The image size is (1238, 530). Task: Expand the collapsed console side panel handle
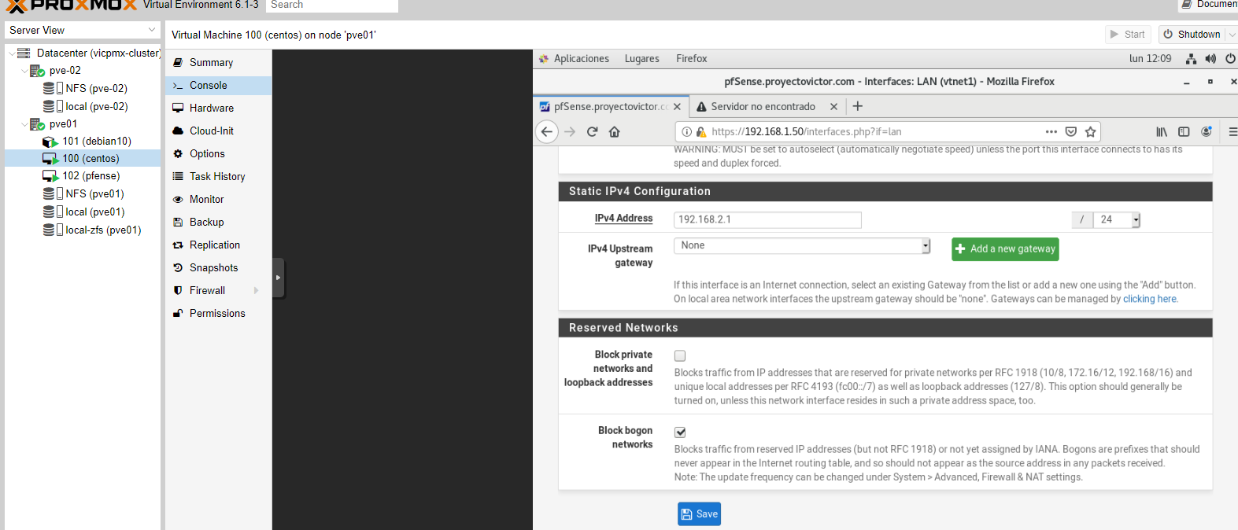point(279,278)
